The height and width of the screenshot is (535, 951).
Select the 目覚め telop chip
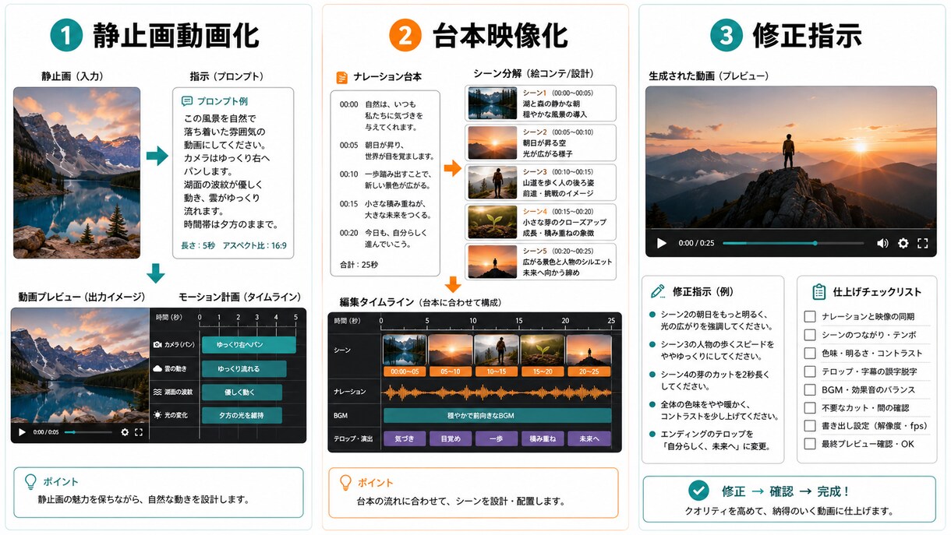point(451,439)
